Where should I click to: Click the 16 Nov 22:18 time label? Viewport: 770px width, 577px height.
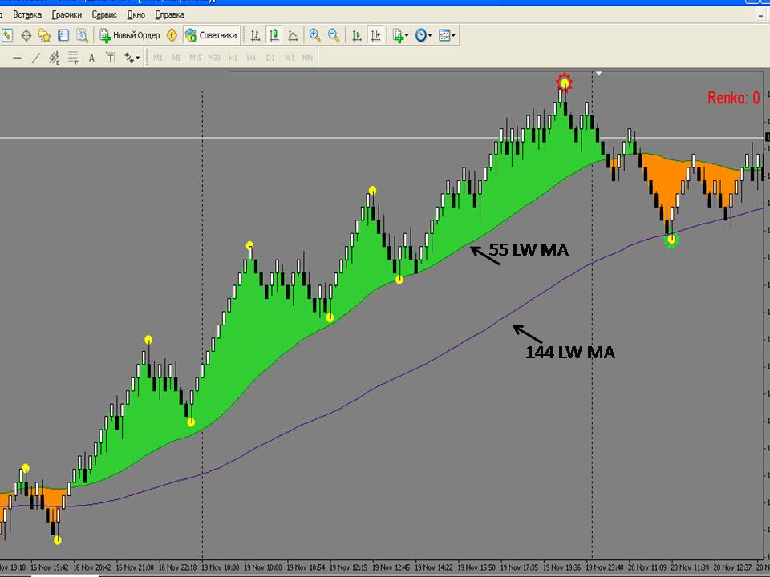click(x=178, y=567)
